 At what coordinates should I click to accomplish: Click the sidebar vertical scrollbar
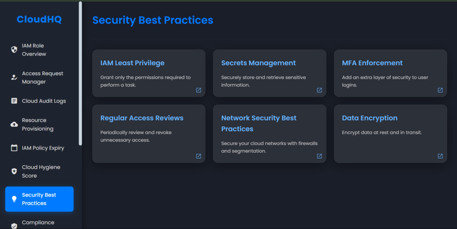tap(80, 73)
